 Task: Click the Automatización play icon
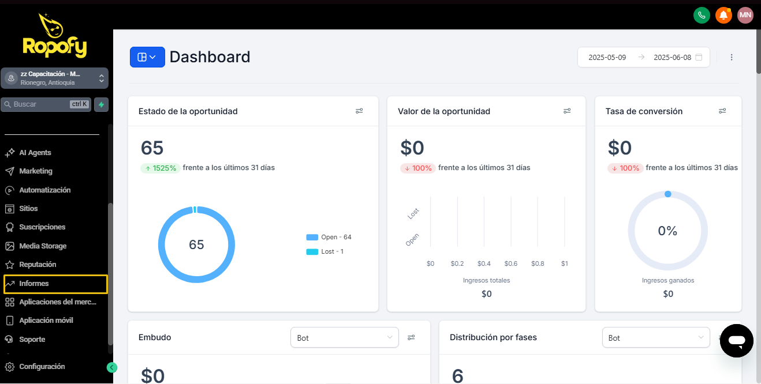tap(10, 190)
